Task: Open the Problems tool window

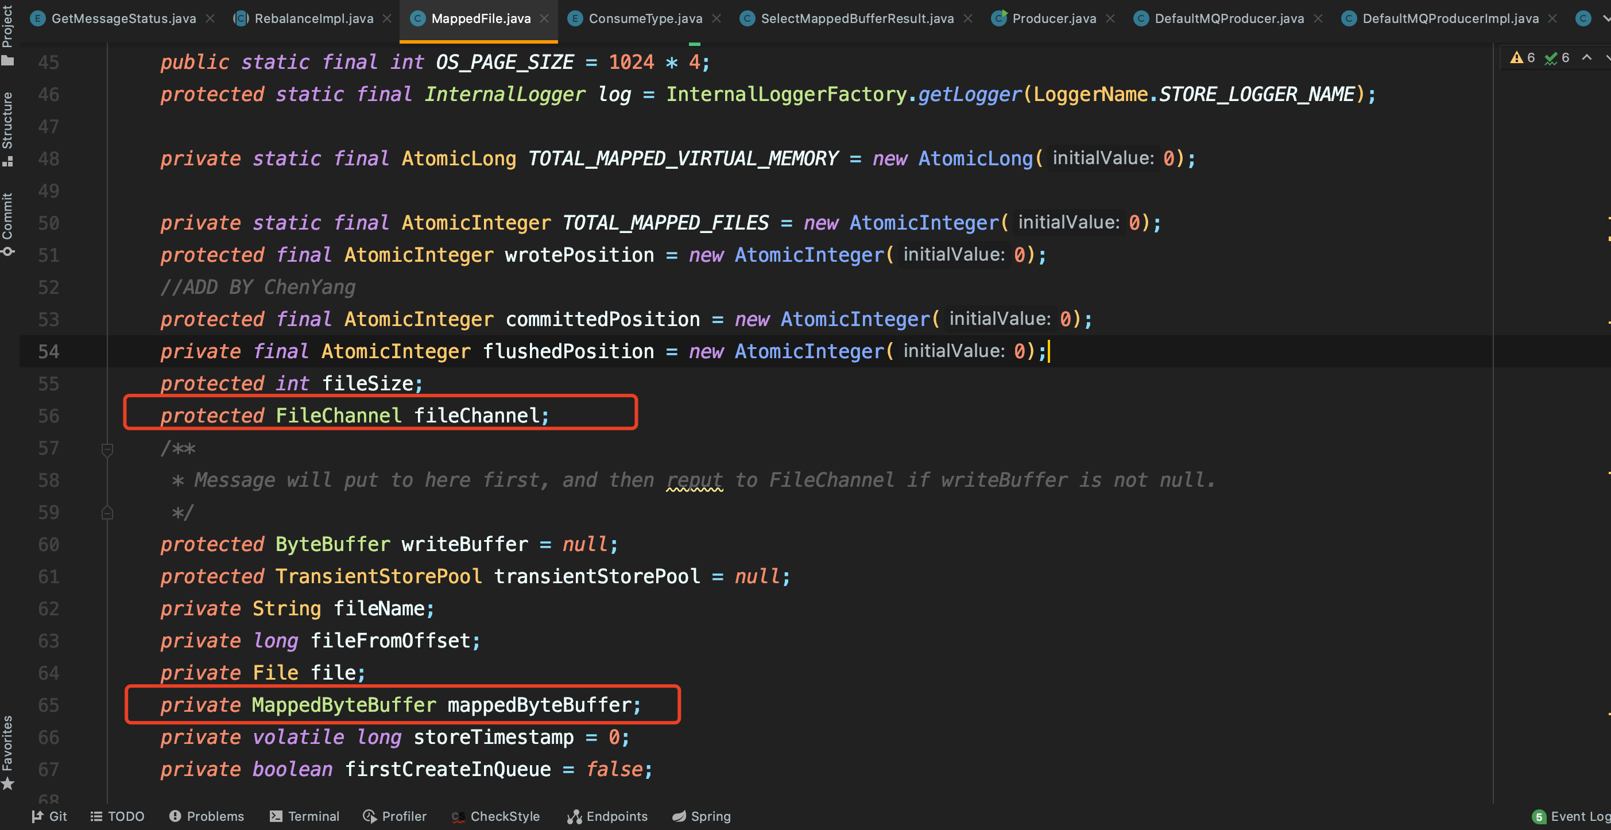Action: [206, 816]
